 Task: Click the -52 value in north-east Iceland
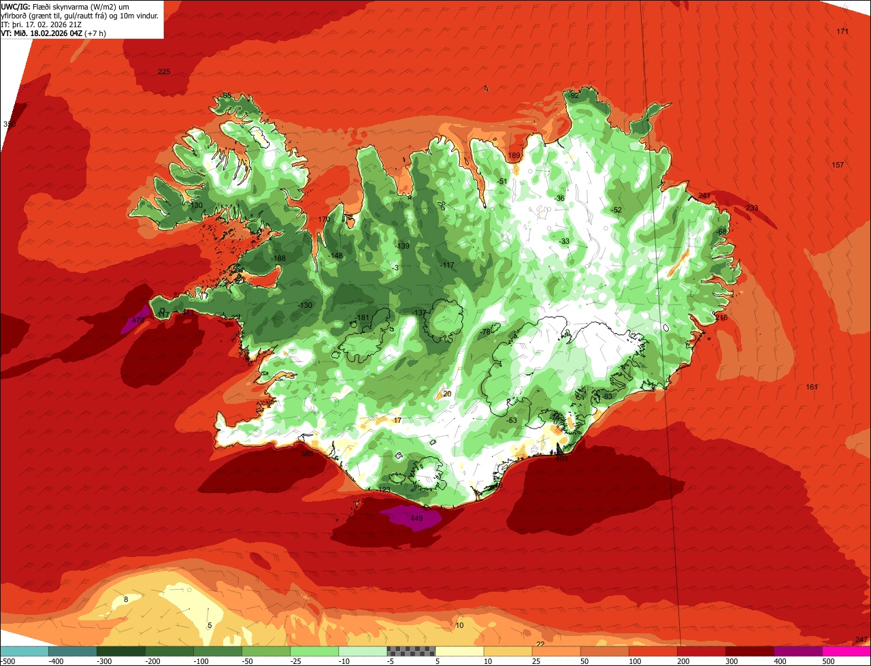point(616,210)
